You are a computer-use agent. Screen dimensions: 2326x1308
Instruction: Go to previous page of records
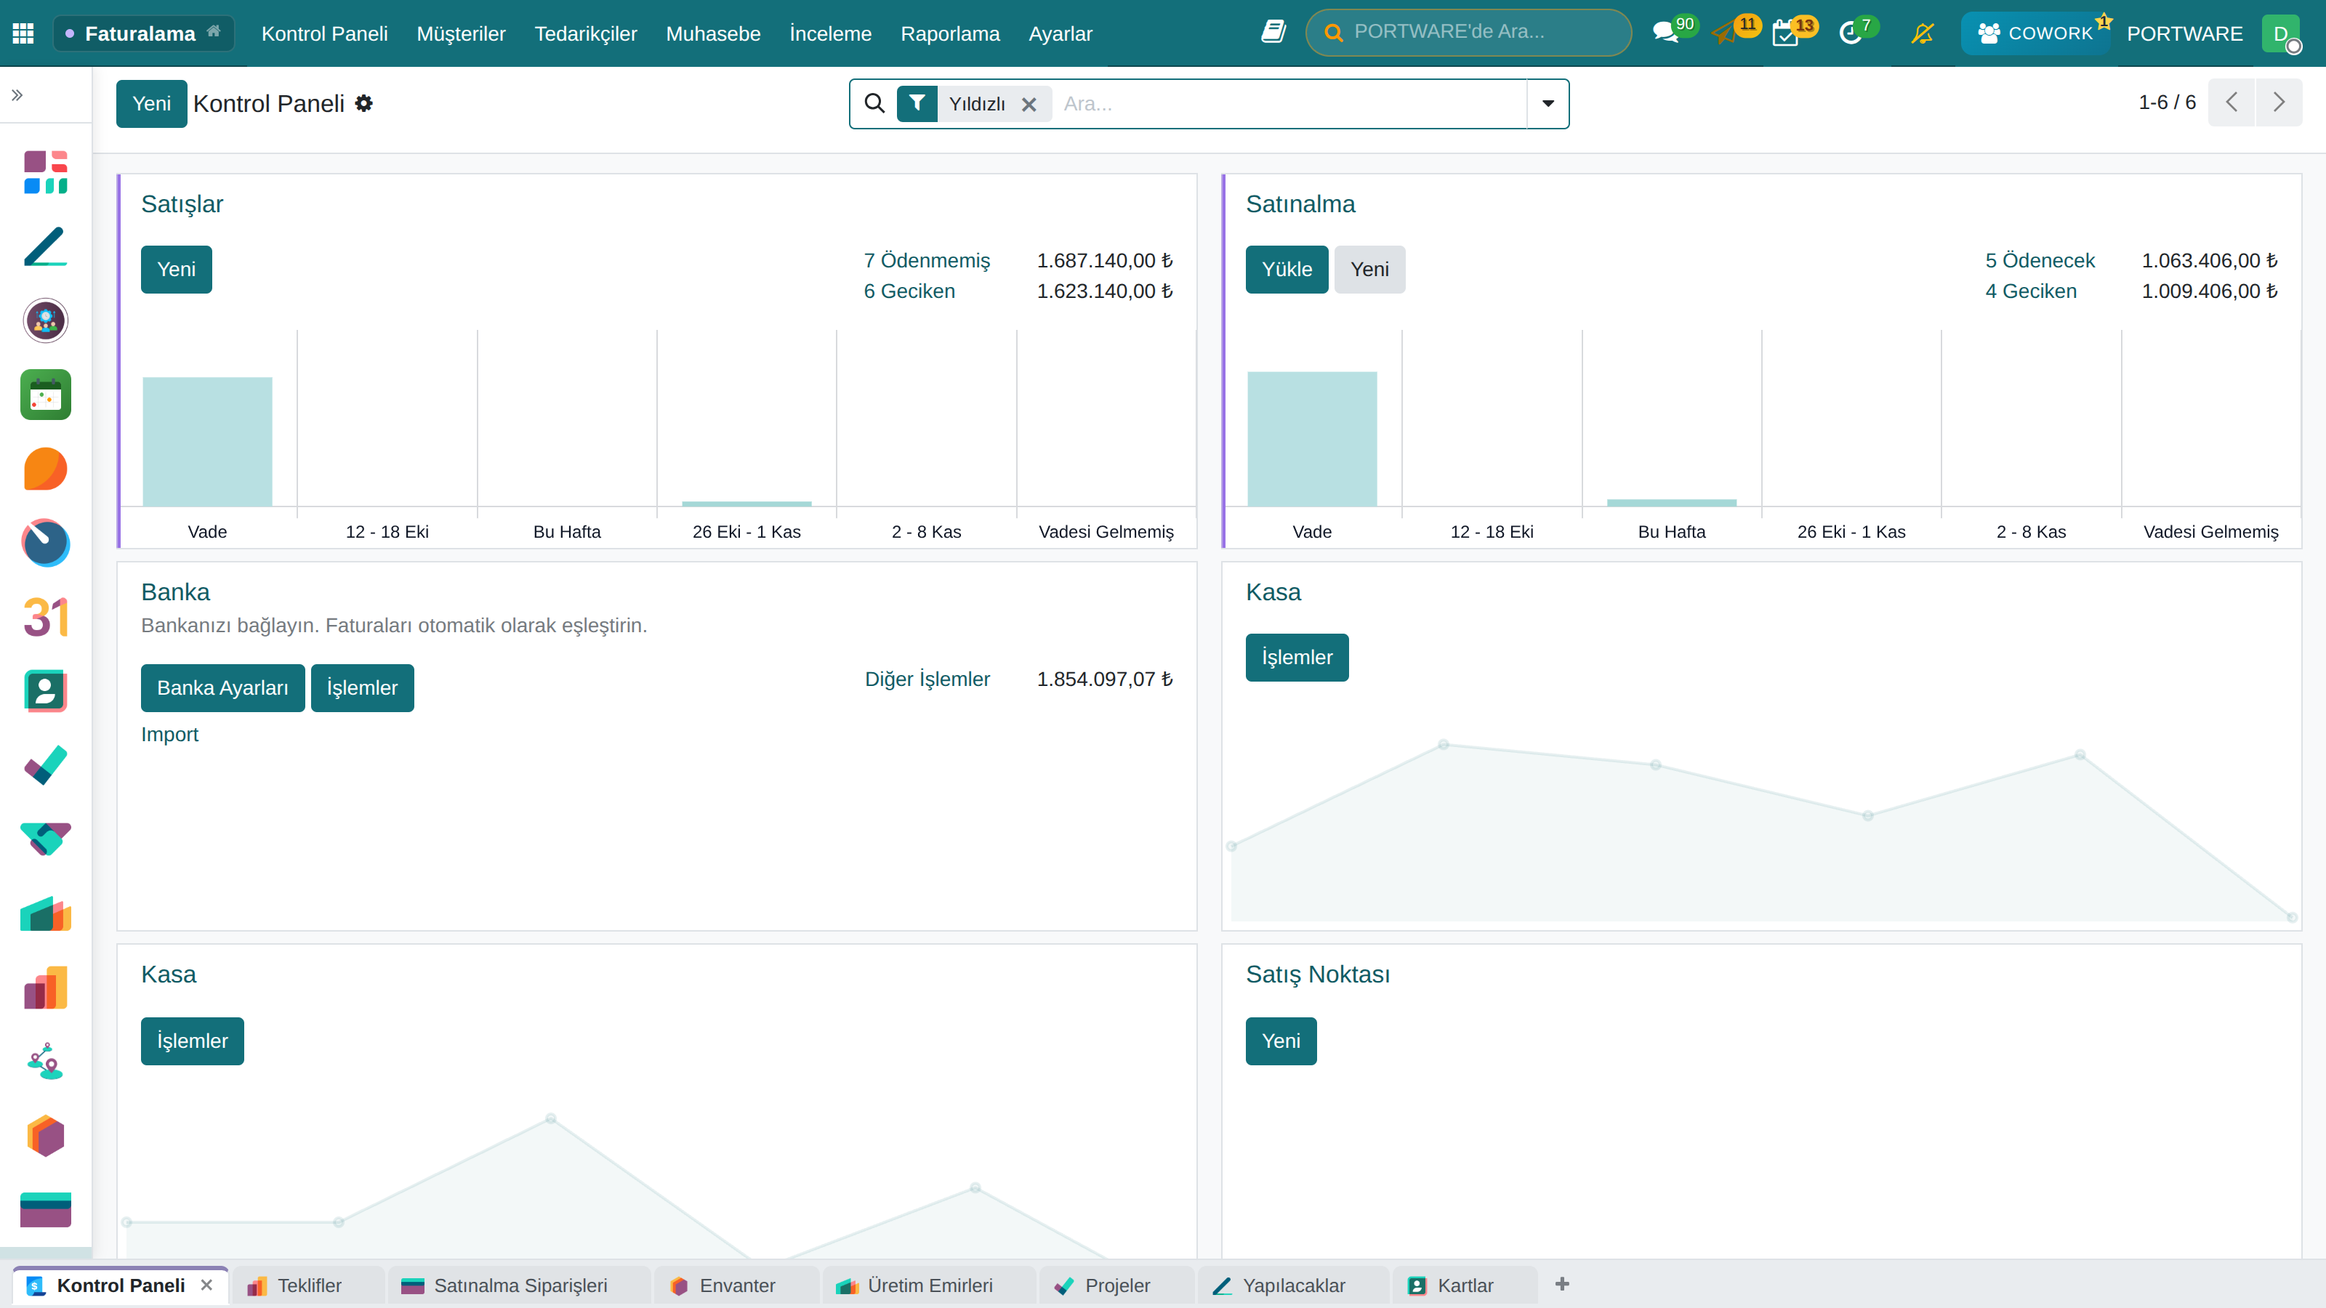2232,102
